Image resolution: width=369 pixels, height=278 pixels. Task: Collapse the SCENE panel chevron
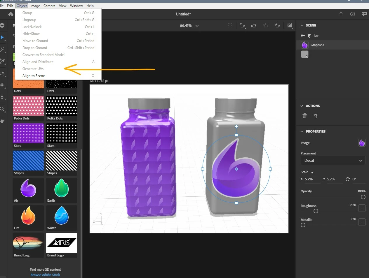click(302, 25)
